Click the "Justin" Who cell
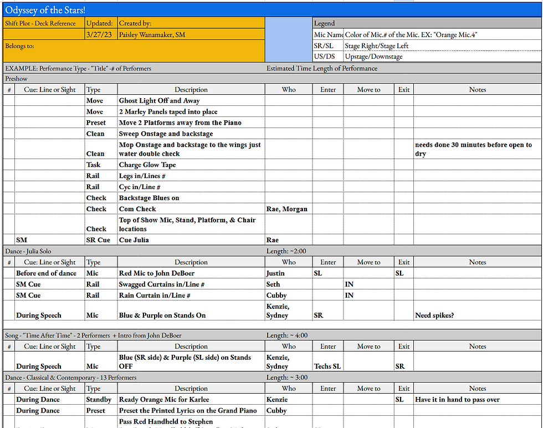This screenshot has height=428, width=543. coord(289,273)
